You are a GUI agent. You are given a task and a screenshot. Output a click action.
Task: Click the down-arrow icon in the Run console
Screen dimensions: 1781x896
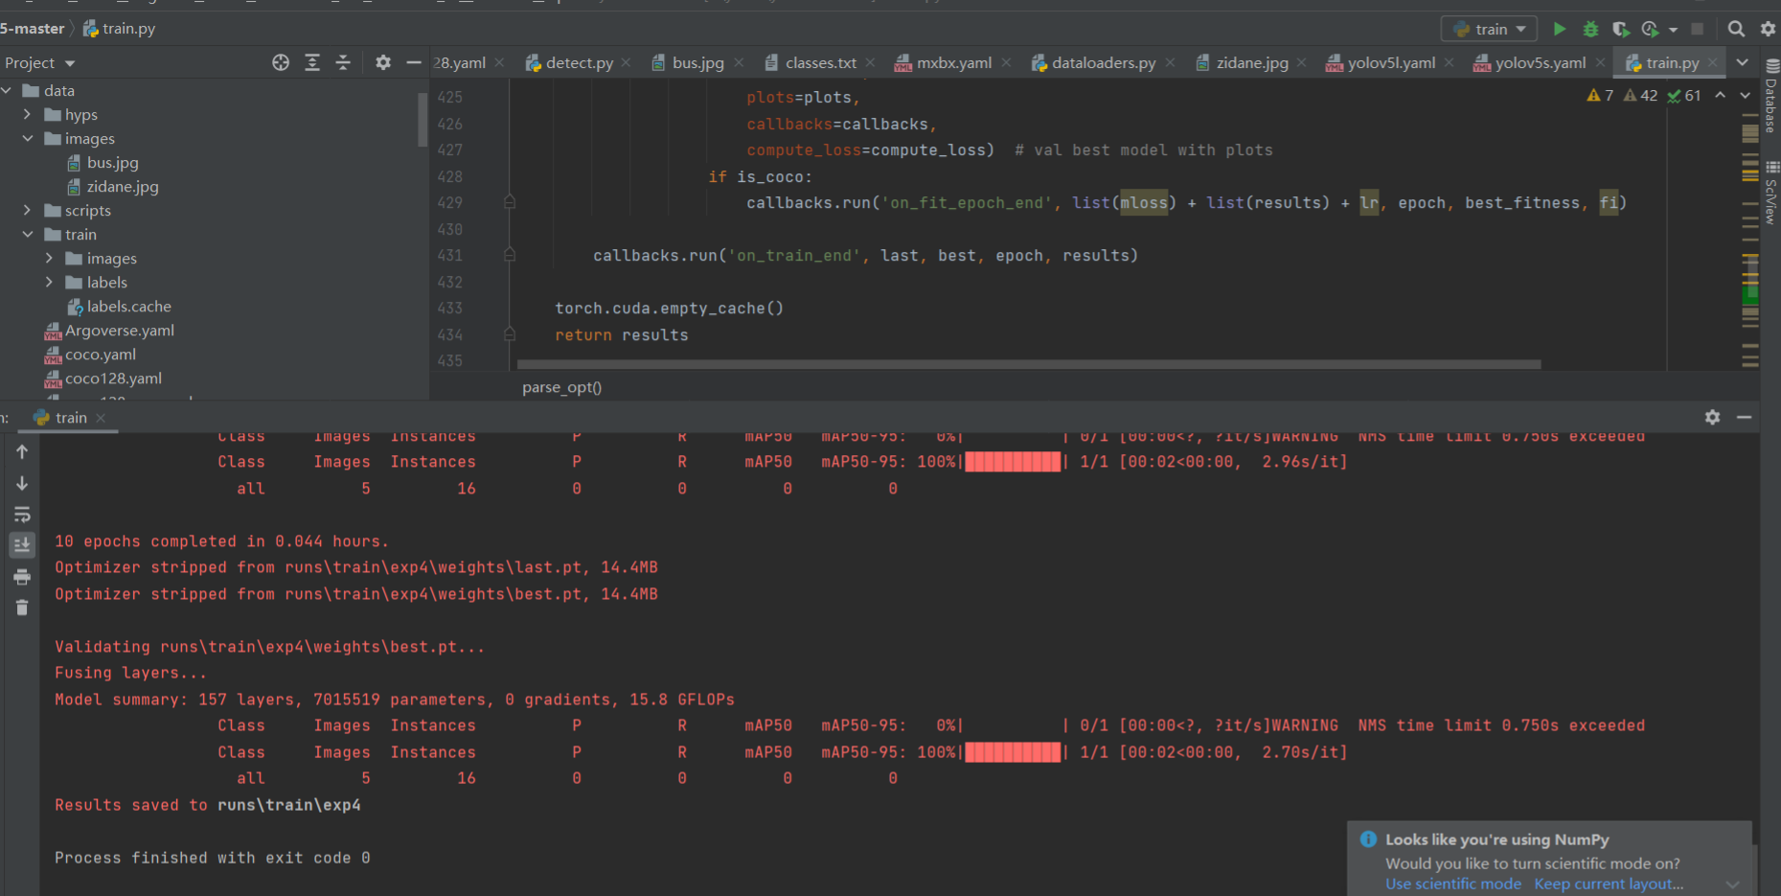coord(22,484)
